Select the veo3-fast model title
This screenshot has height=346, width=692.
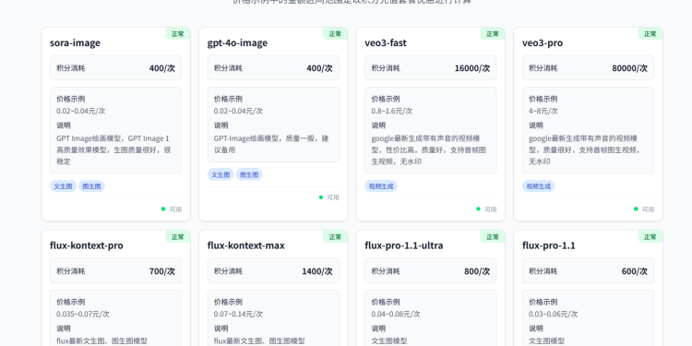(x=386, y=42)
